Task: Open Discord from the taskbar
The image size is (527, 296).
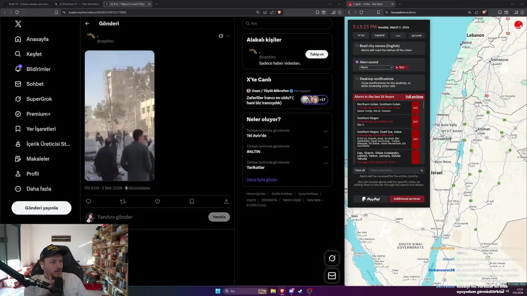Action: (291, 291)
